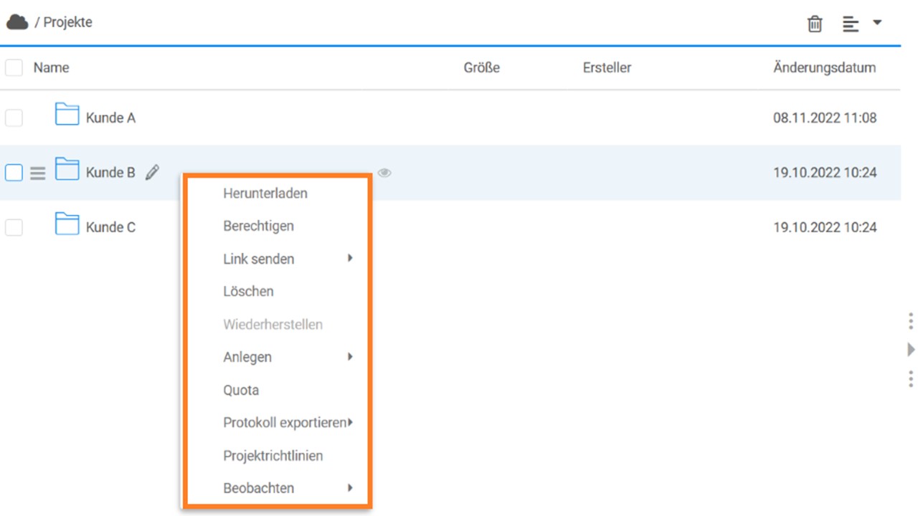The image size is (918, 516).
Task: Click the Kunde B folder icon
Action: click(67, 170)
